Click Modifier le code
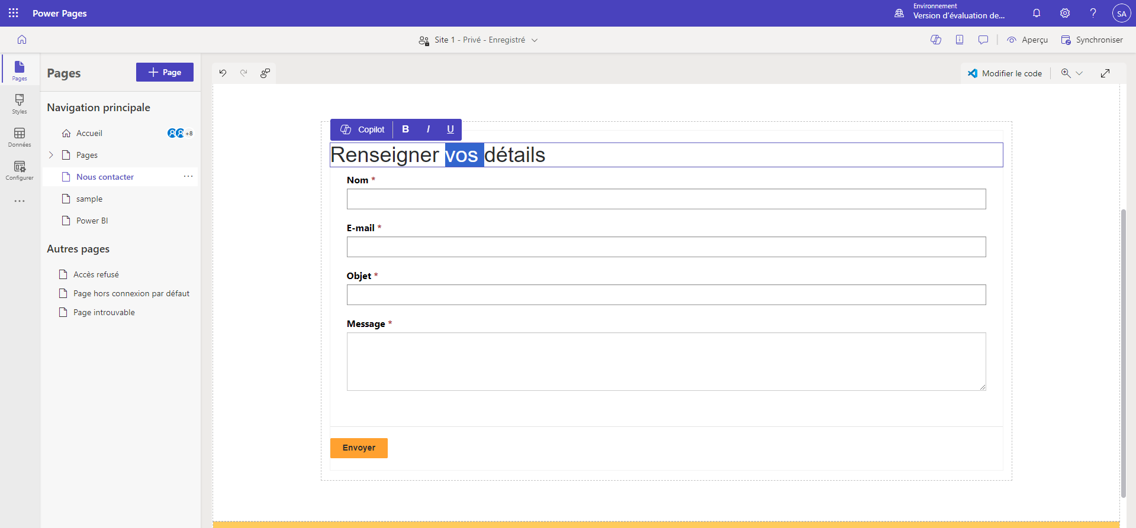This screenshot has height=528, width=1136. (x=1005, y=73)
